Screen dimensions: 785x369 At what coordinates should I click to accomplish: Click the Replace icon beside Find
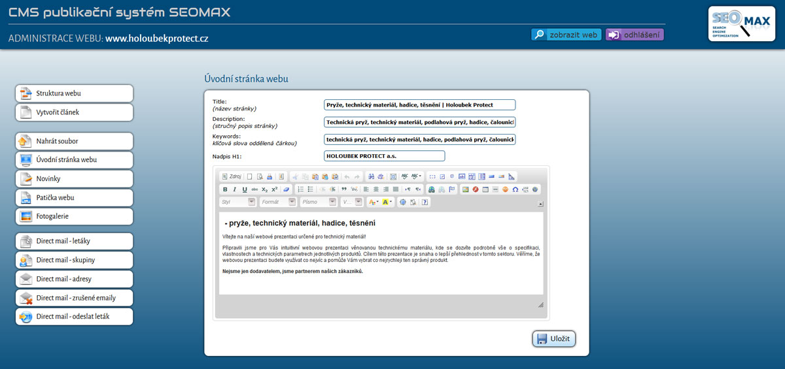click(x=381, y=176)
